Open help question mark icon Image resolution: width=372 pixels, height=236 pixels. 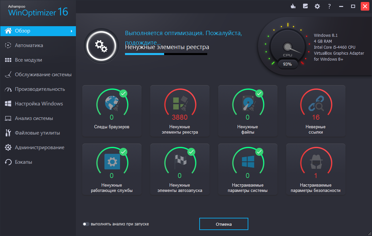tap(329, 6)
